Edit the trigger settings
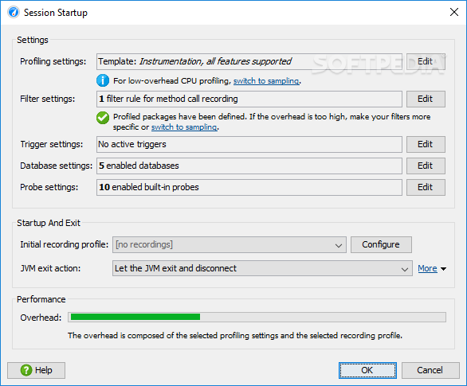This screenshot has width=467, height=386. pos(426,145)
